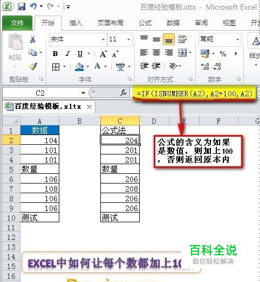Switch to the 视图 ribbon tab
This screenshot has height=282, width=260.
click(229, 23)
